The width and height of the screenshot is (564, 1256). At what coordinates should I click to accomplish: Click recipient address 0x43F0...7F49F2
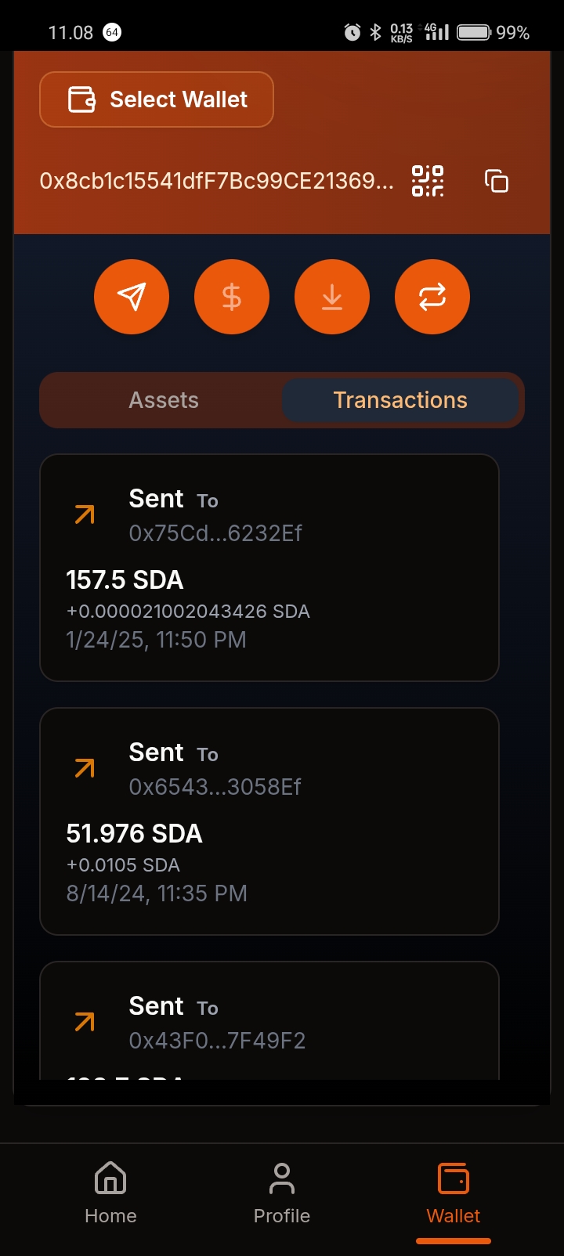click(x=217, y=1041)
